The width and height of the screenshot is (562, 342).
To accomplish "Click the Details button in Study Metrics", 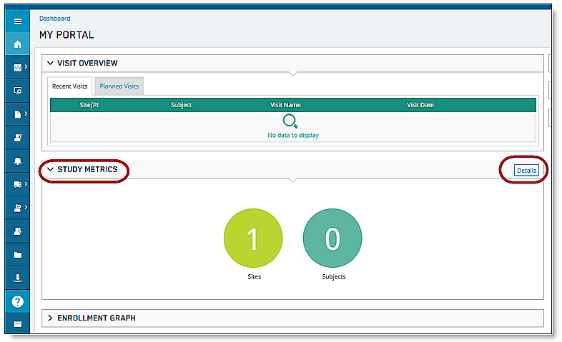I will [x=526, y=170].
